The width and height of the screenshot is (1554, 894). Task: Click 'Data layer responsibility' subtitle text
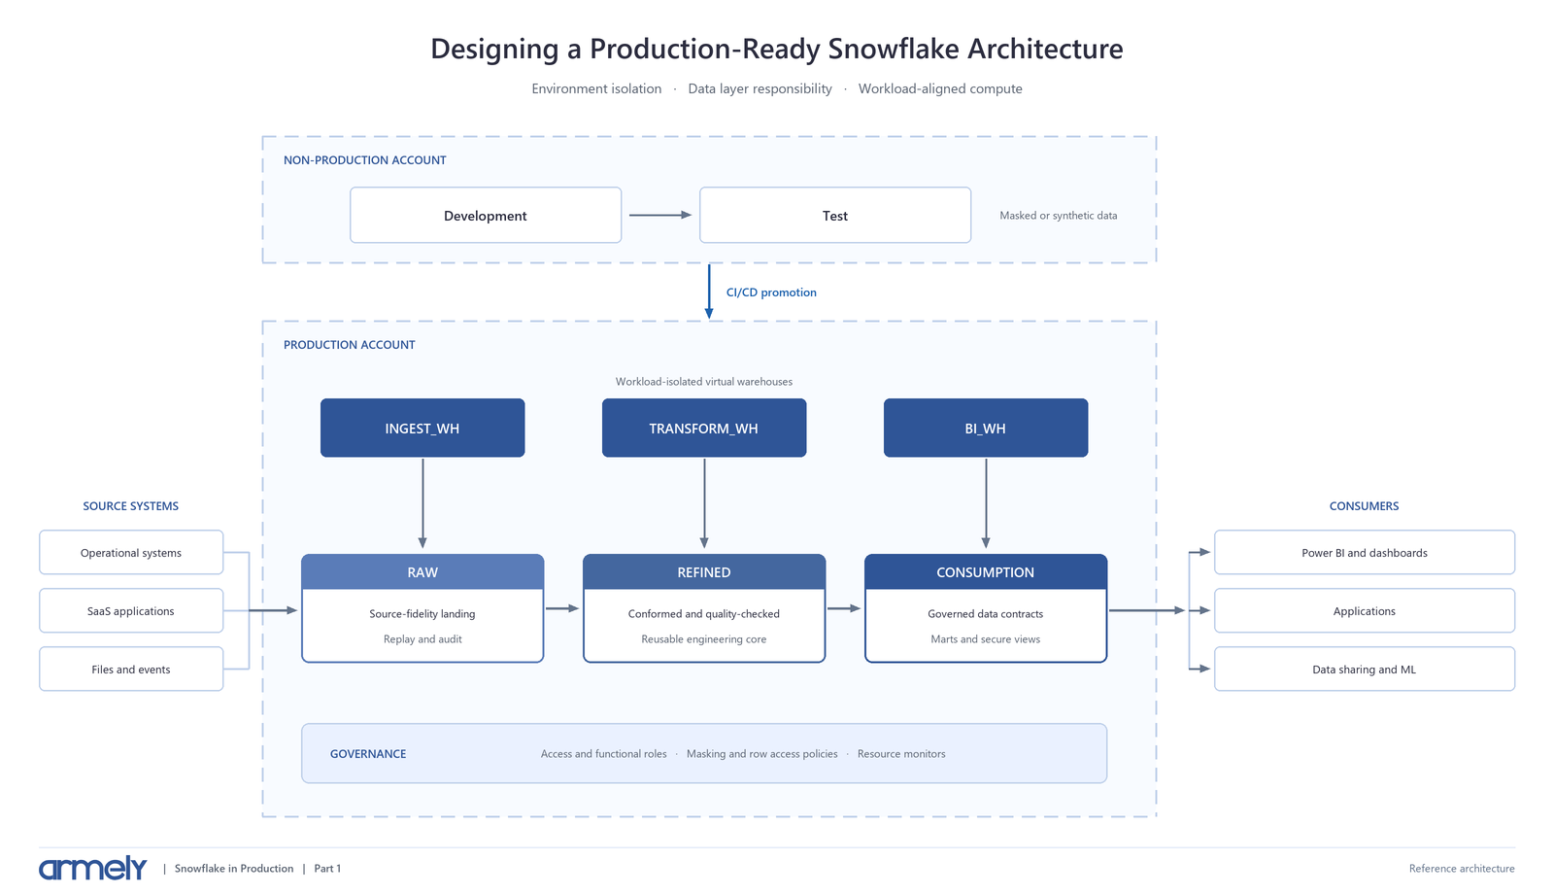click(x=760, y=88)
